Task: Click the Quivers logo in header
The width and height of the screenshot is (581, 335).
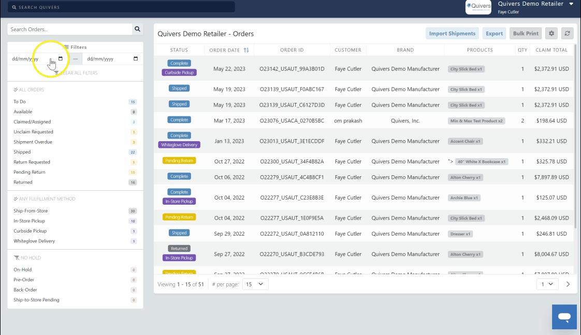Action: [x=478, y=7]
